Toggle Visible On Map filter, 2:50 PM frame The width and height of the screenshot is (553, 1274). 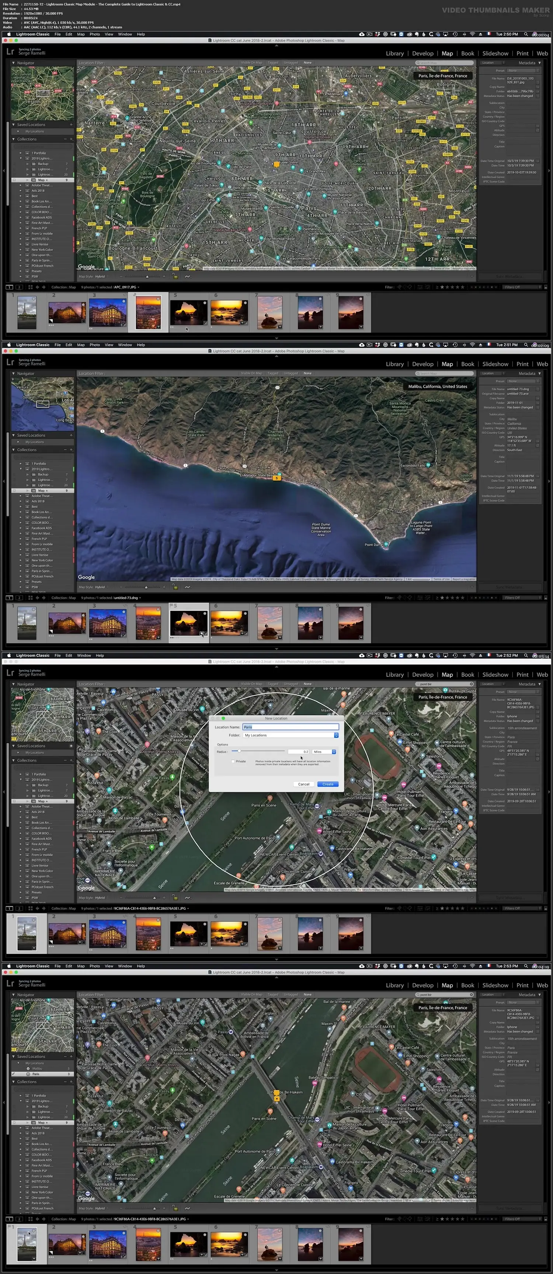[251, 63]
